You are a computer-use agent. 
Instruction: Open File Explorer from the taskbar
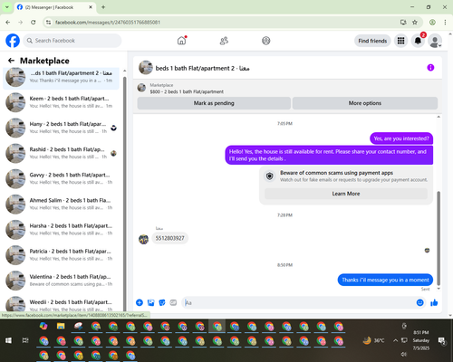click(x=61, y=326)
